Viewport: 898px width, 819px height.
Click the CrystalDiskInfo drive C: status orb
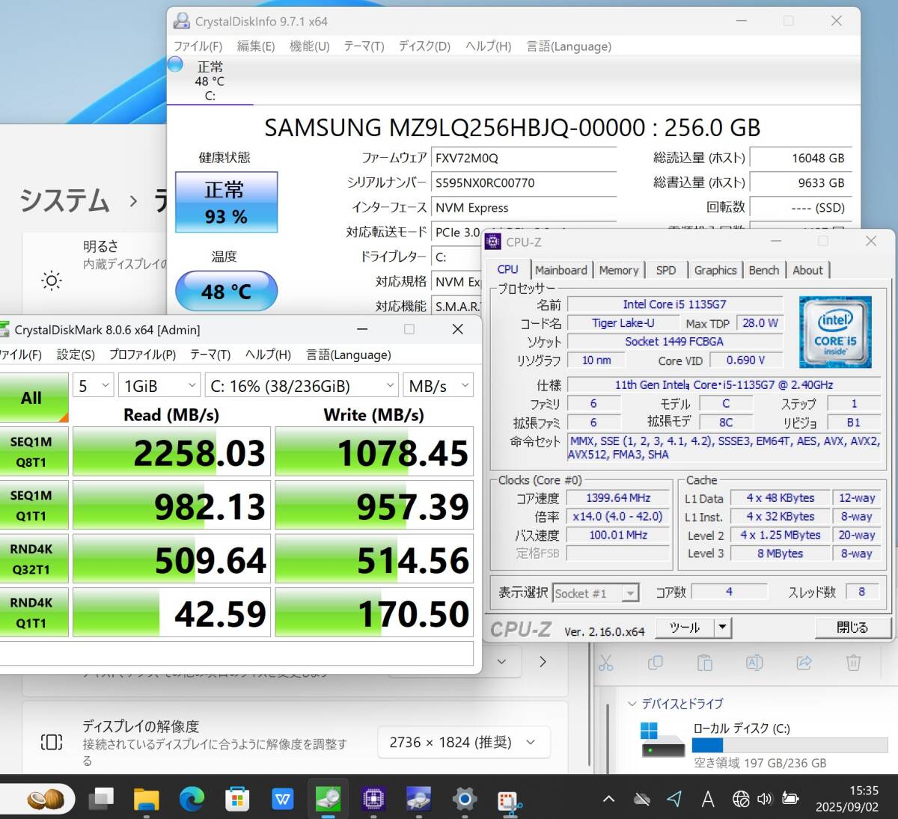[175, 65]
